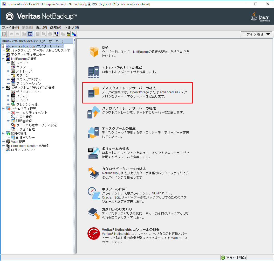Expand the レポート tree node
Image resolution: width=274 pixels, height=261 pixels.
(8, 63)
